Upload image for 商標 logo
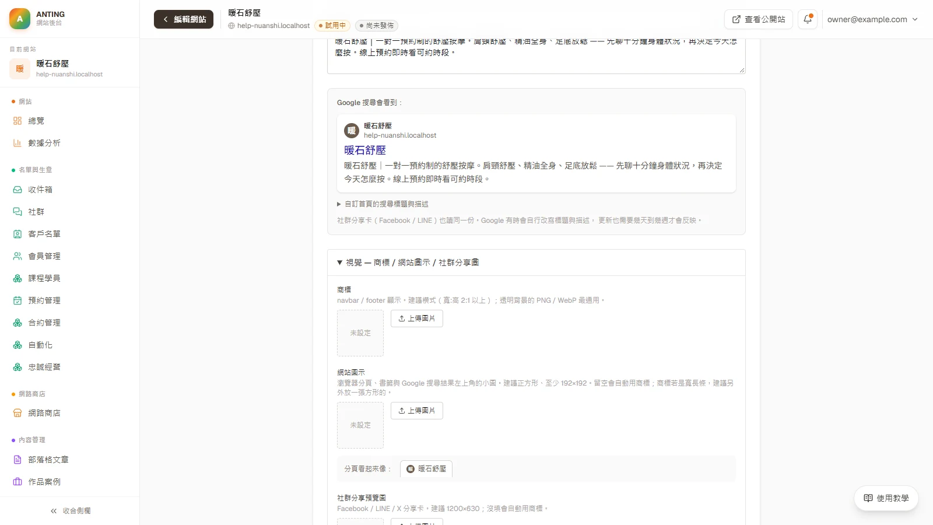This screenshot has height=525, width=933. [x=417, y=318]
